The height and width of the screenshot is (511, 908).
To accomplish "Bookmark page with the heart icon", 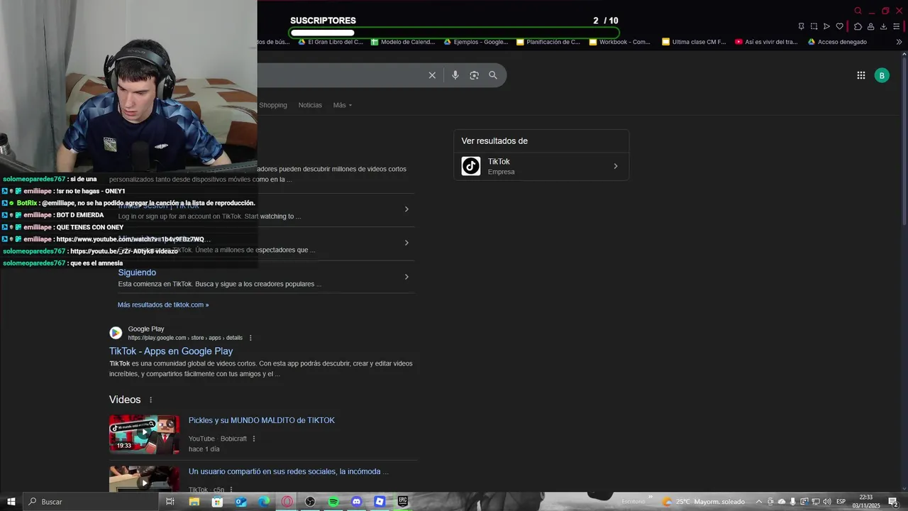I will pos(840,26).
